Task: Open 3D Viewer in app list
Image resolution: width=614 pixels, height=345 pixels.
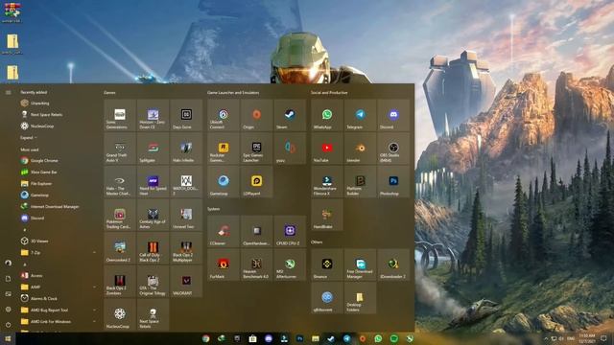Action: click(x=59, y=241)
